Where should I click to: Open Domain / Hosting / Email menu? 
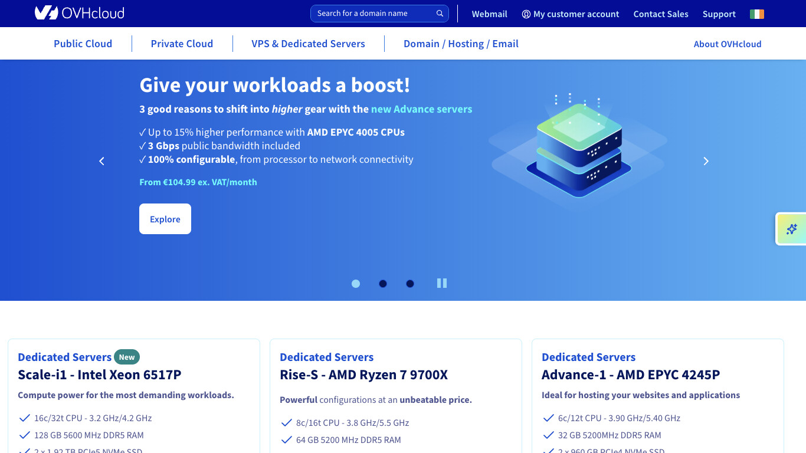point(461,44)
